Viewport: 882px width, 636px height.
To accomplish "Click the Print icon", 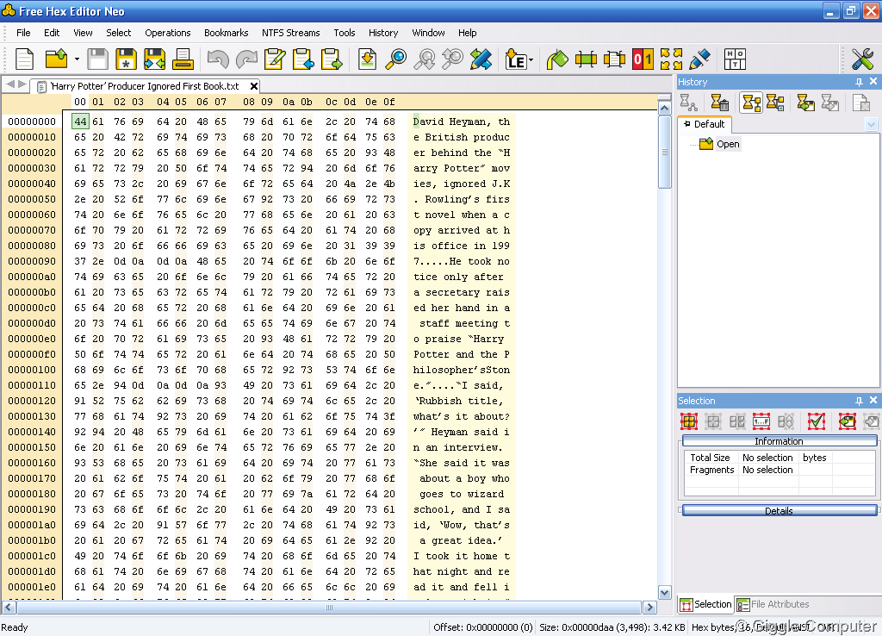I will coord(183,59).
